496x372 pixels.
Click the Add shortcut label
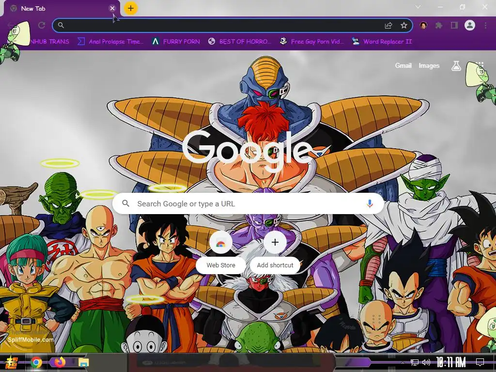coord(275,265)
